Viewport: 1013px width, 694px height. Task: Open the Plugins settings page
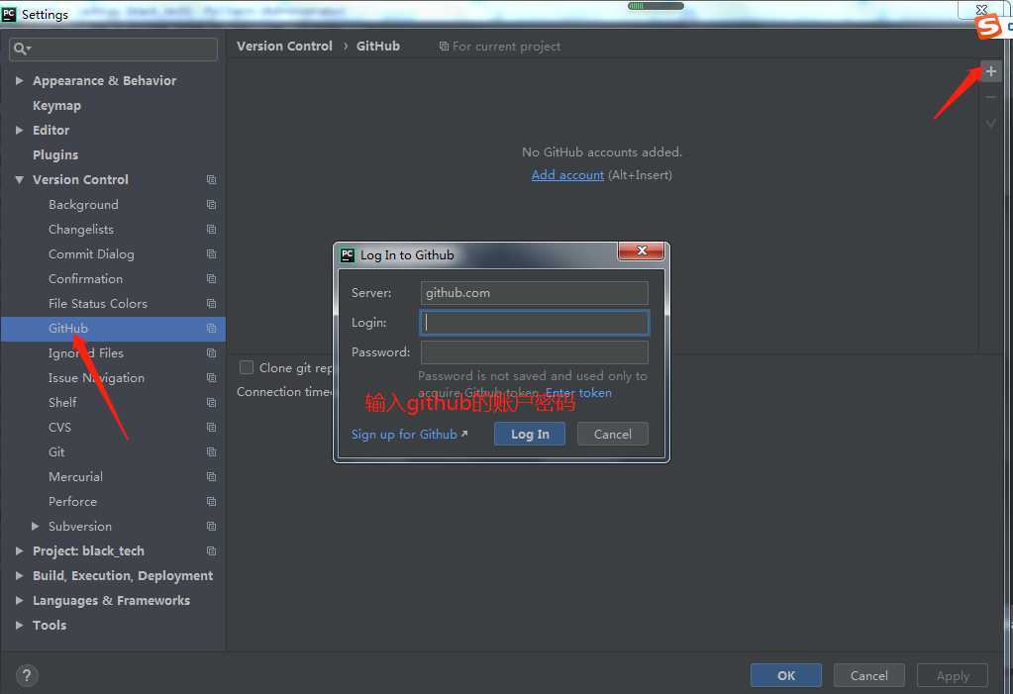point(55,155)
